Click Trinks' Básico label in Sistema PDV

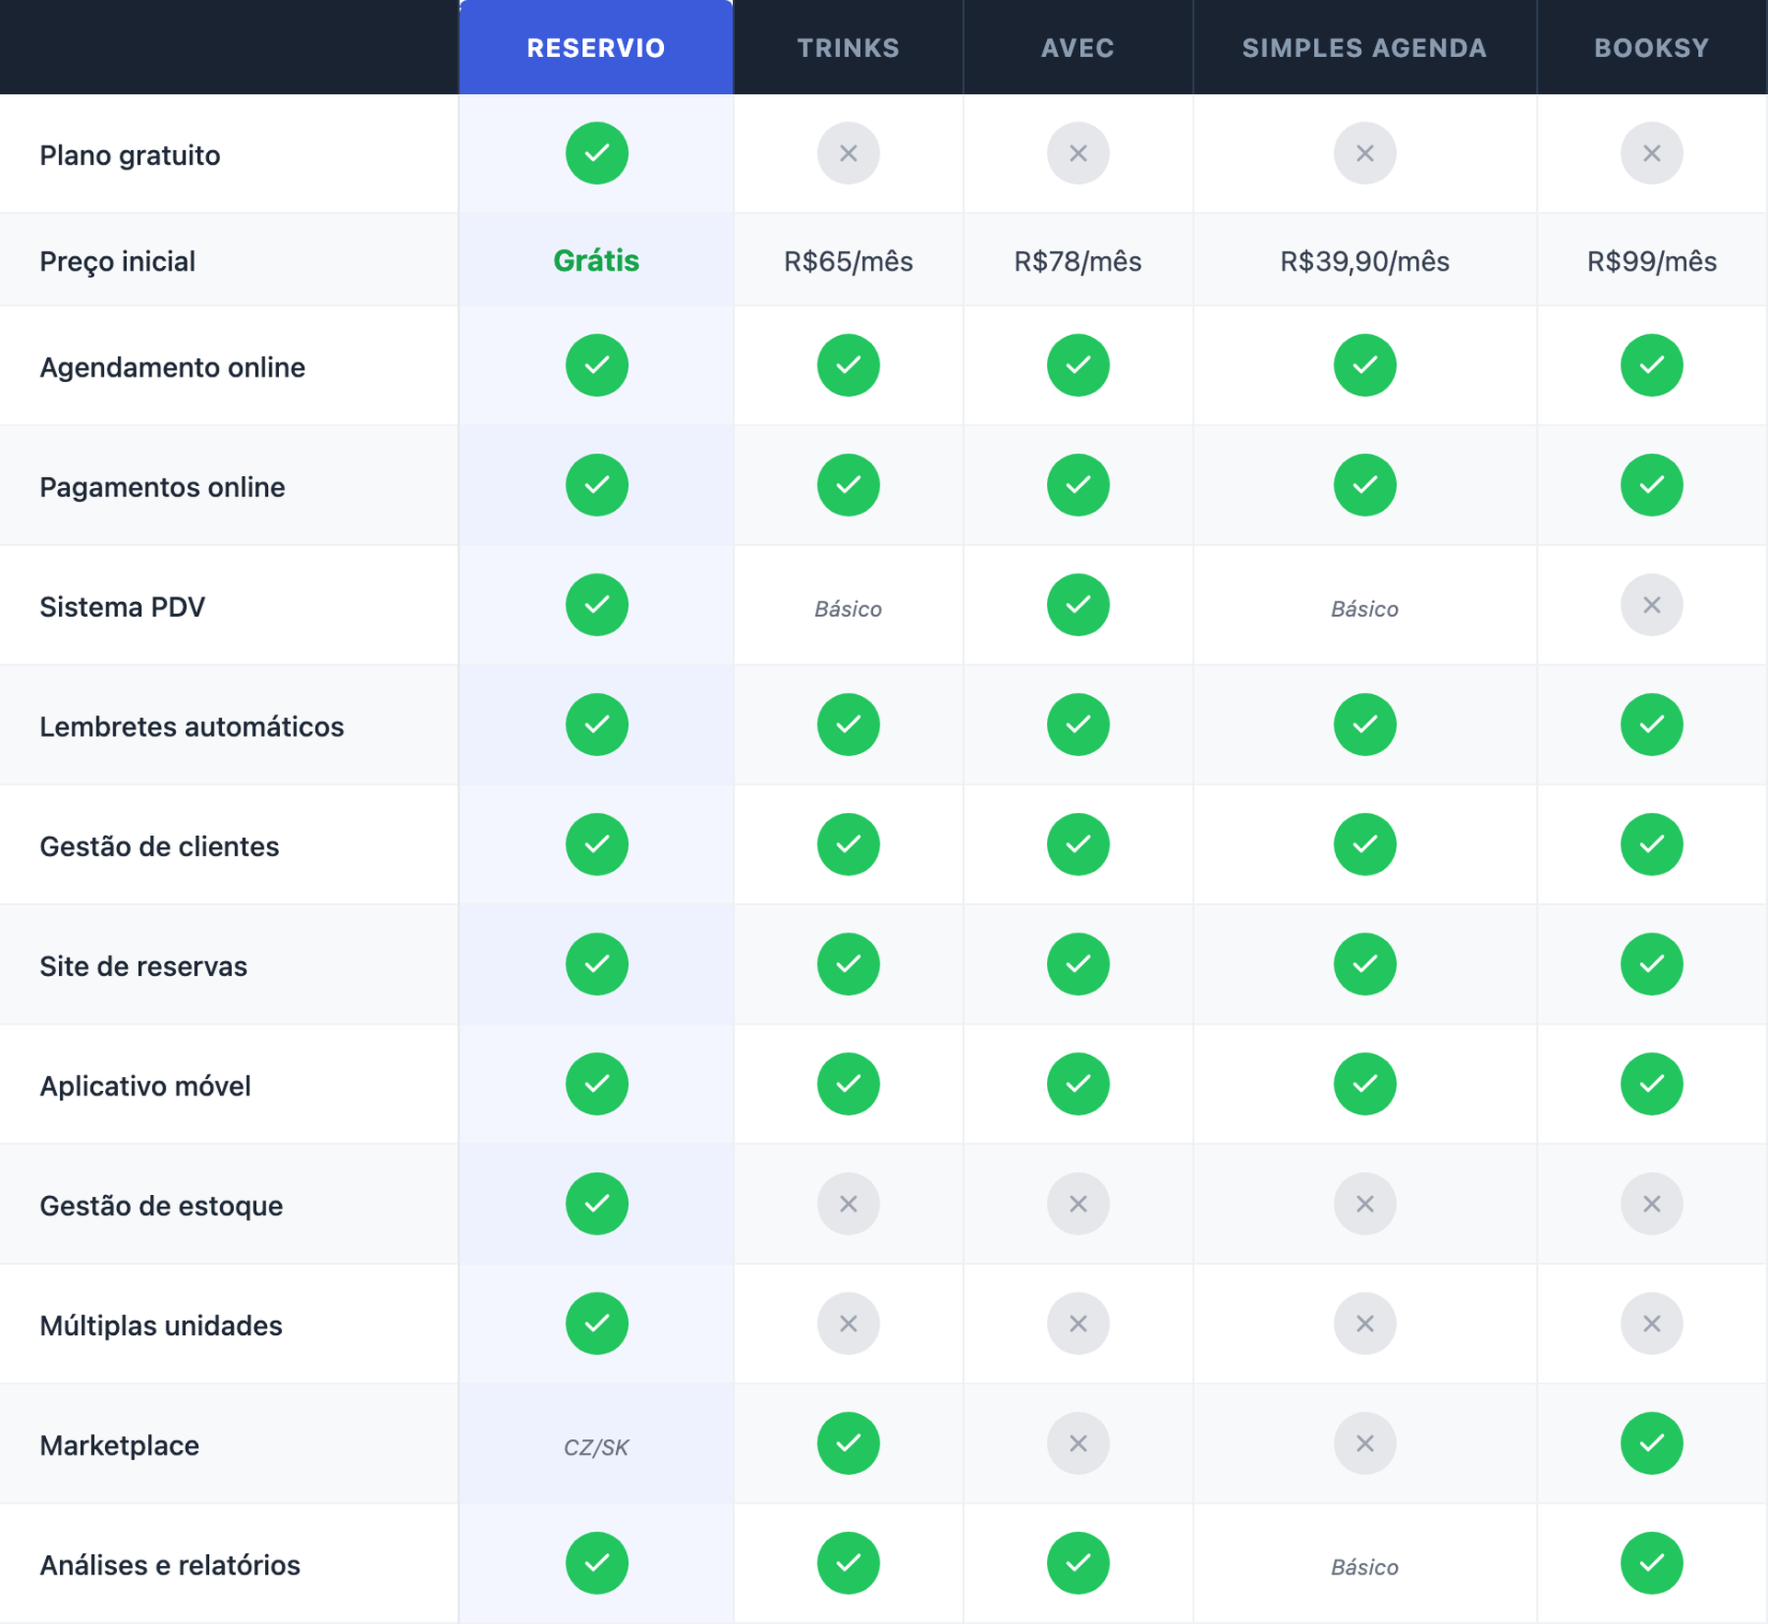(848, 609)
